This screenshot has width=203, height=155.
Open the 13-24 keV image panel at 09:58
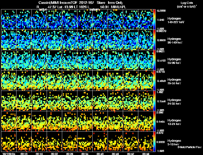146,121
